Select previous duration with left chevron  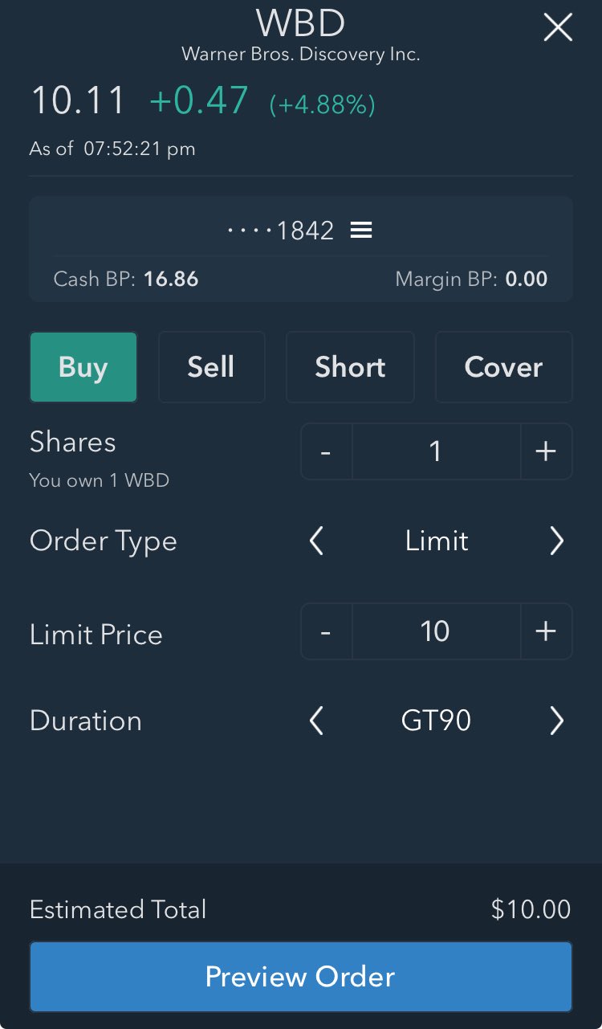point(317,721)
